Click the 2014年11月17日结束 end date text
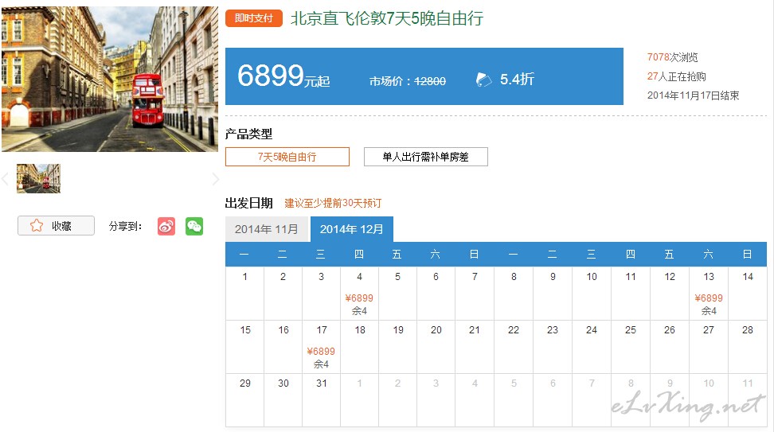The image size is (774, 432). (693, 95)
